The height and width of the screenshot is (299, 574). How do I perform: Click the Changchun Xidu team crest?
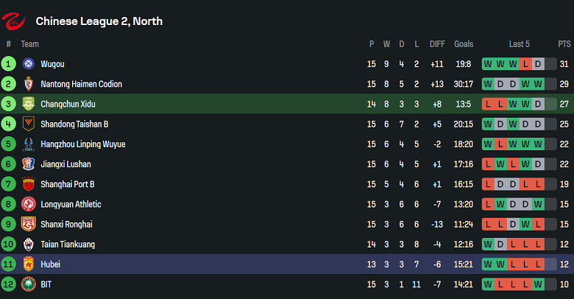(29, 104)
